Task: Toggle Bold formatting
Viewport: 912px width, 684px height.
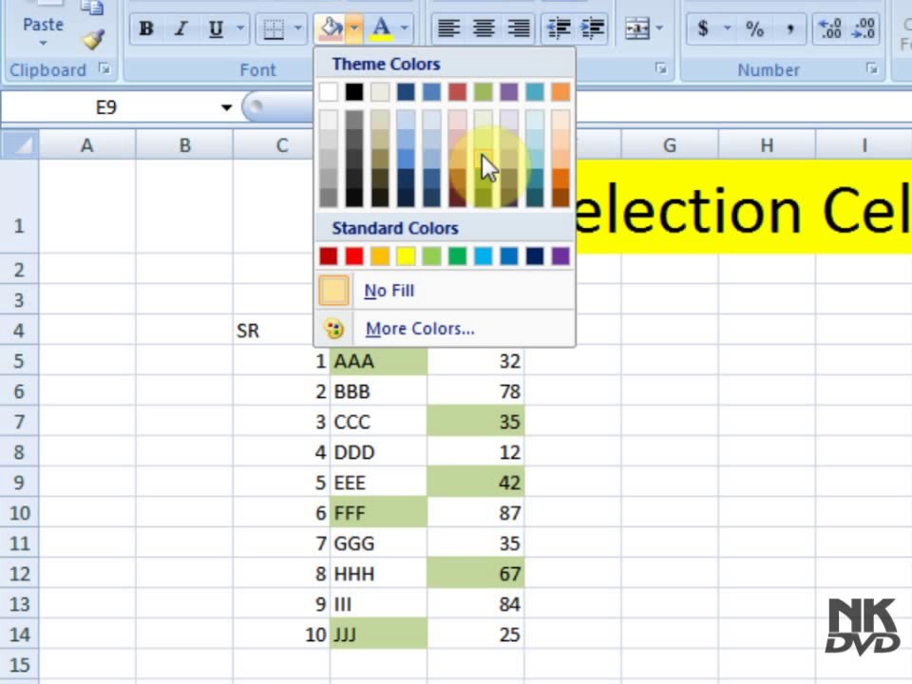Action: pos(146,28)
